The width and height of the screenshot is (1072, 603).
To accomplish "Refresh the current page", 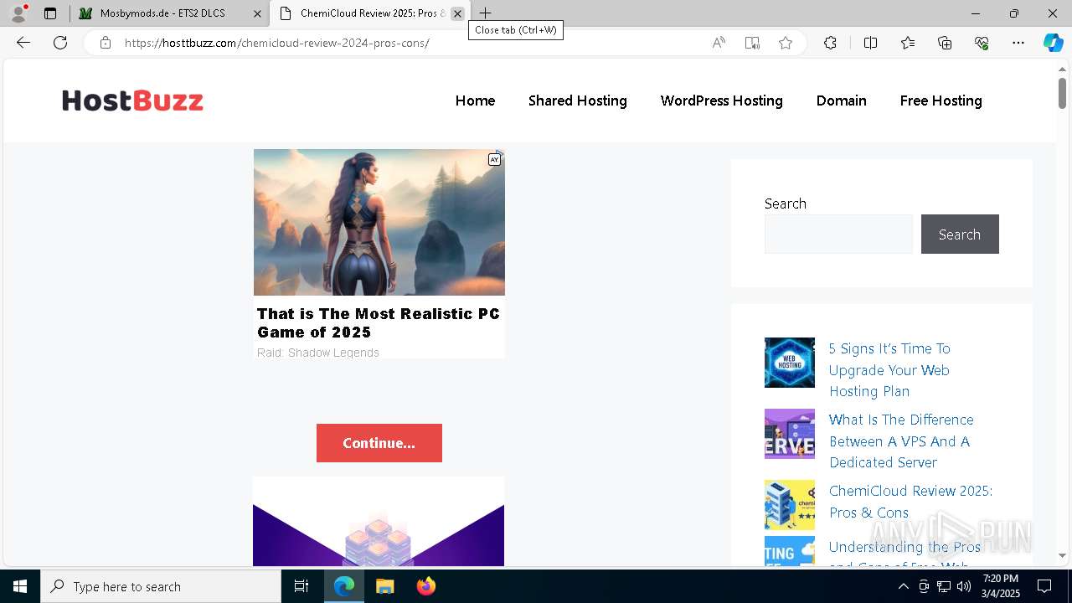I will 60,43.
